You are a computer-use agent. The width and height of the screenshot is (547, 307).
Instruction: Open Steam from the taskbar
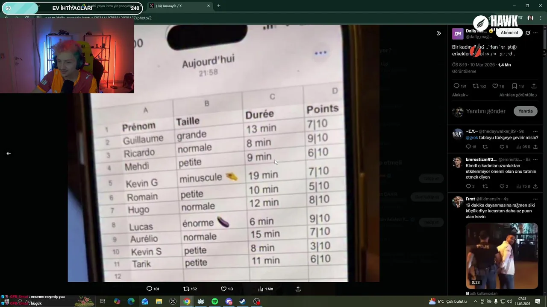coord(242,301)
